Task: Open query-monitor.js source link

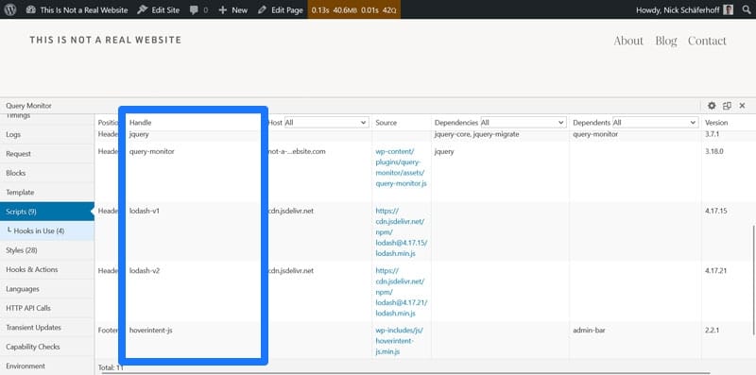Action: [401, 167]
